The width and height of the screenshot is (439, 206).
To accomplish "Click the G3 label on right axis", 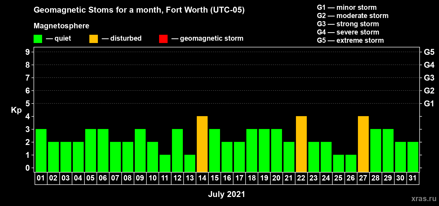I will coord(429,78).
